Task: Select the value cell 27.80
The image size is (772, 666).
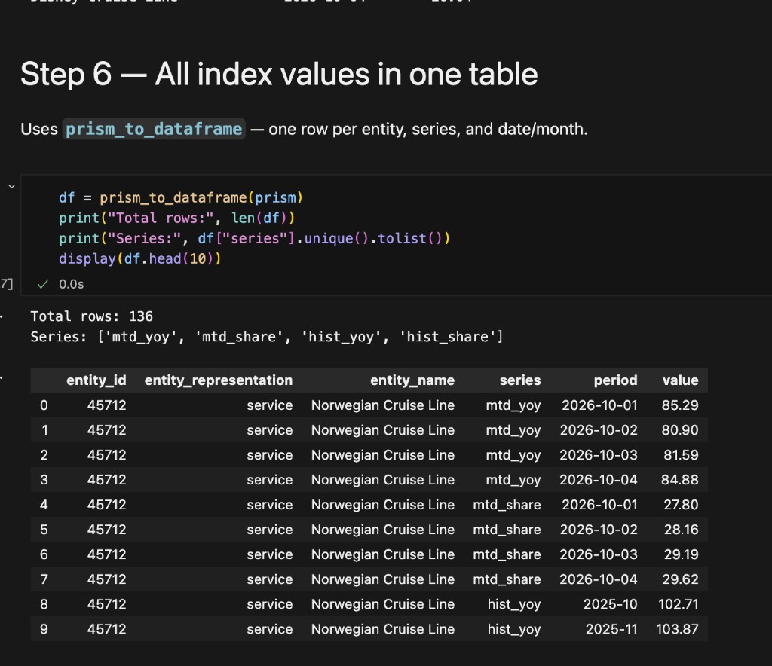Action: click(x=681, y=505)
